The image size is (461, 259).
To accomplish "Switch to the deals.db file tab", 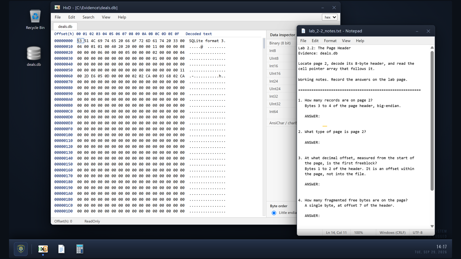I will pyautogui.click(x=65, y=26).
